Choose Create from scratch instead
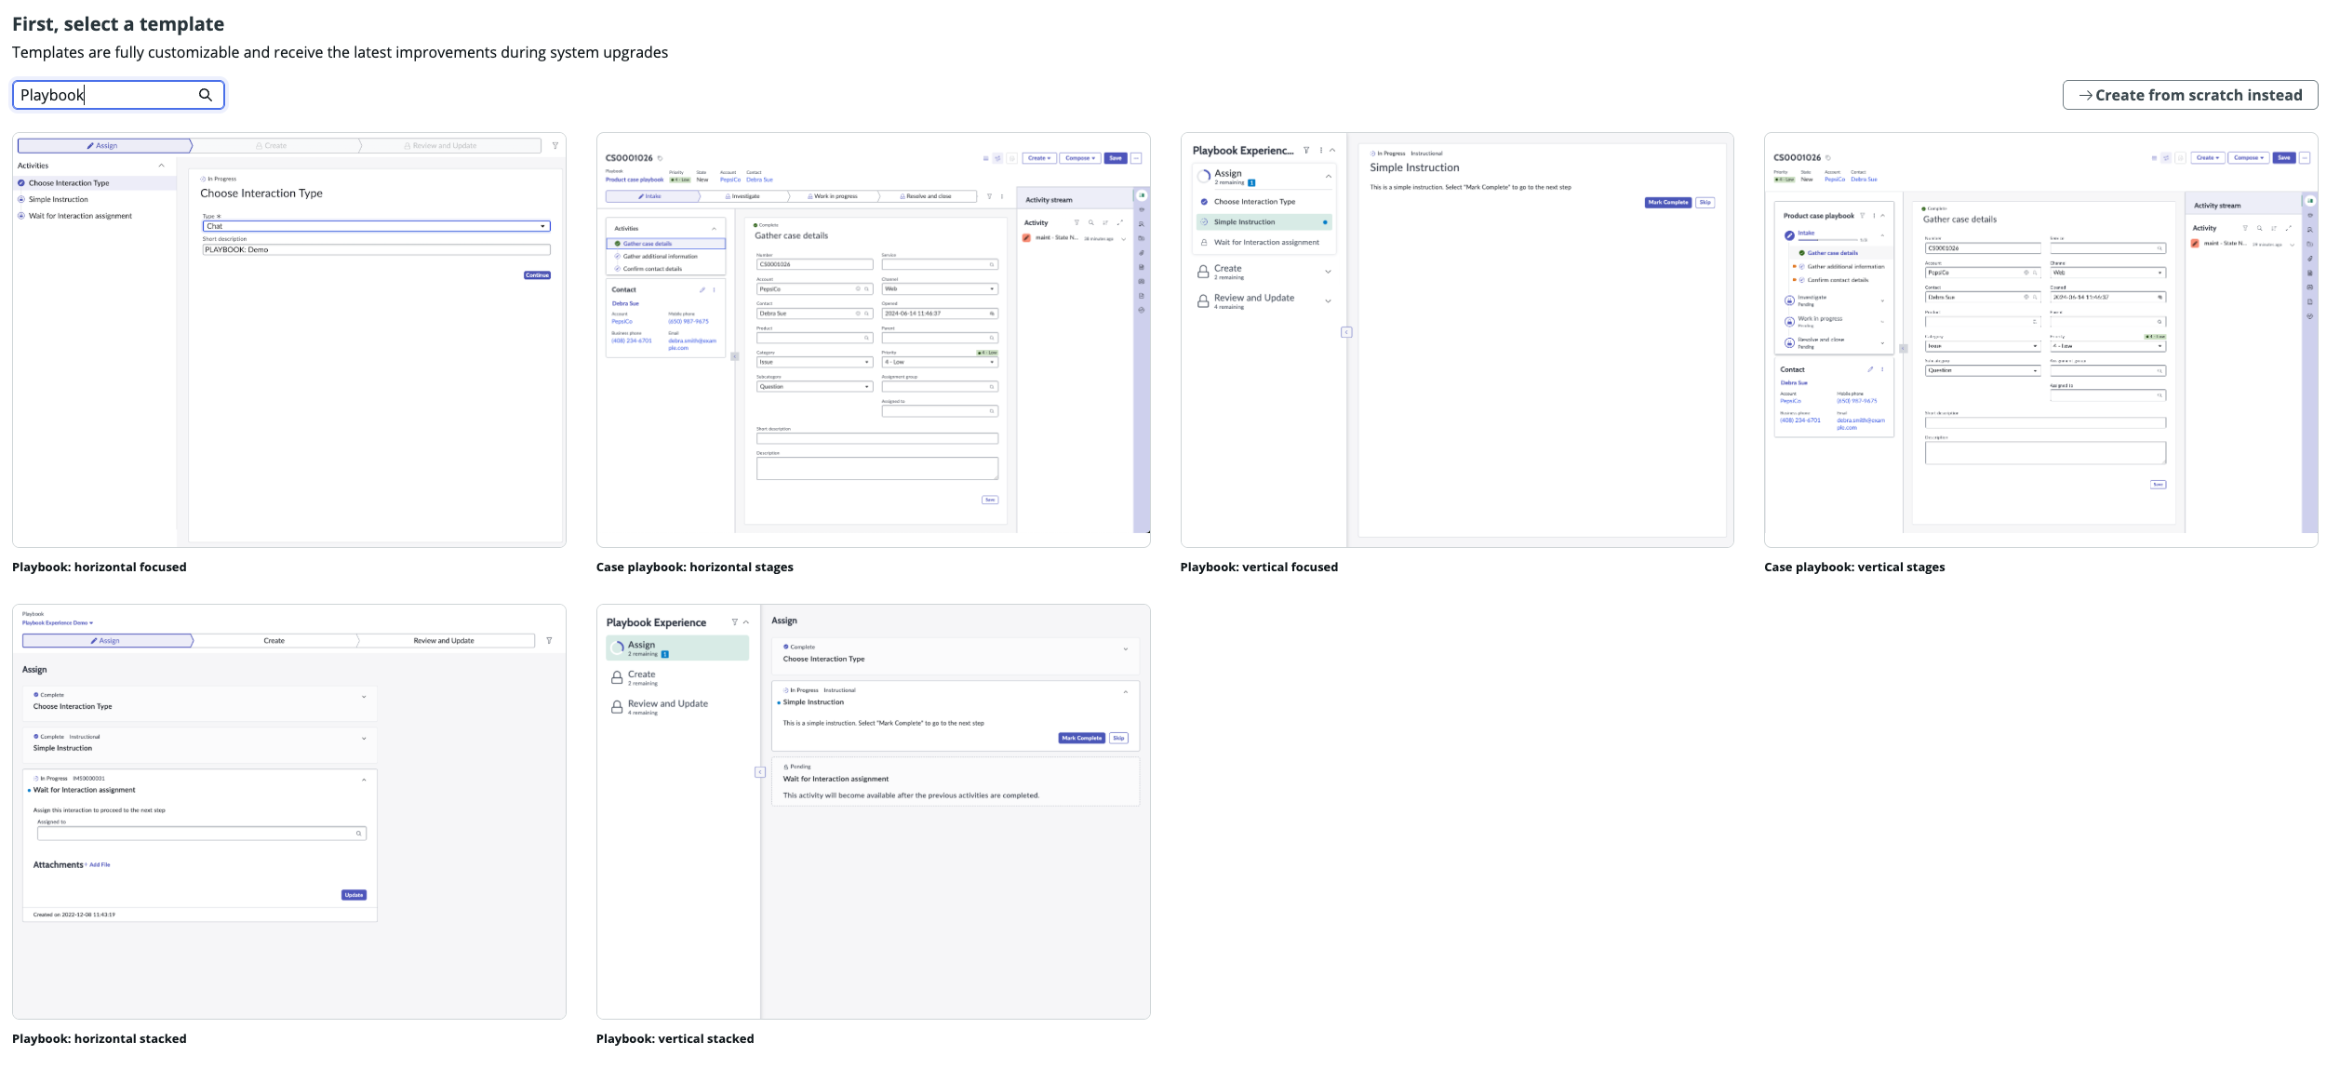The width and height of the screenshot is (2340, 1082). (x=2189, y=95)
